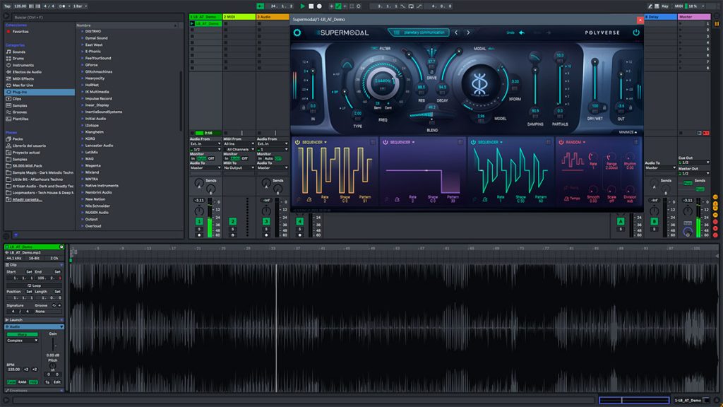
Task: Go to the next Supermodal preset
Action: [468, 33]
